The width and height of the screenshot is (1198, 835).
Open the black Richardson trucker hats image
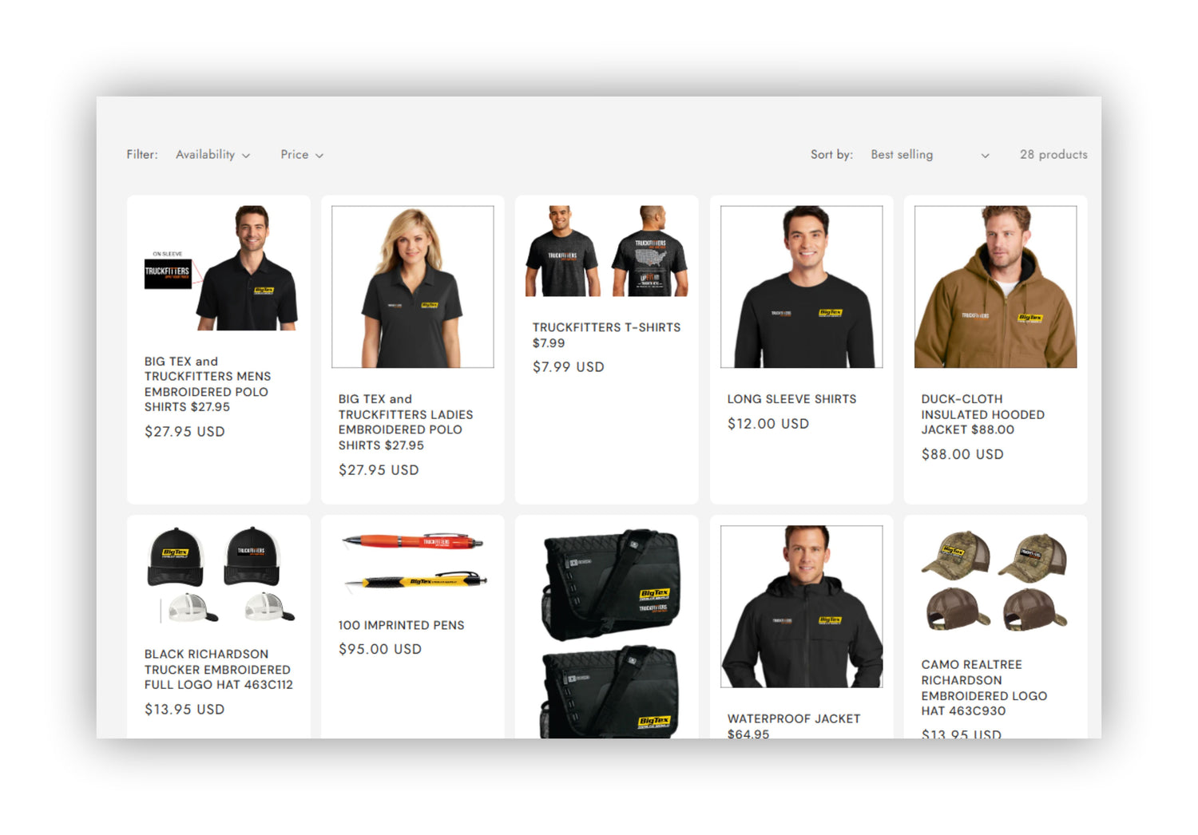pos(219,574)
